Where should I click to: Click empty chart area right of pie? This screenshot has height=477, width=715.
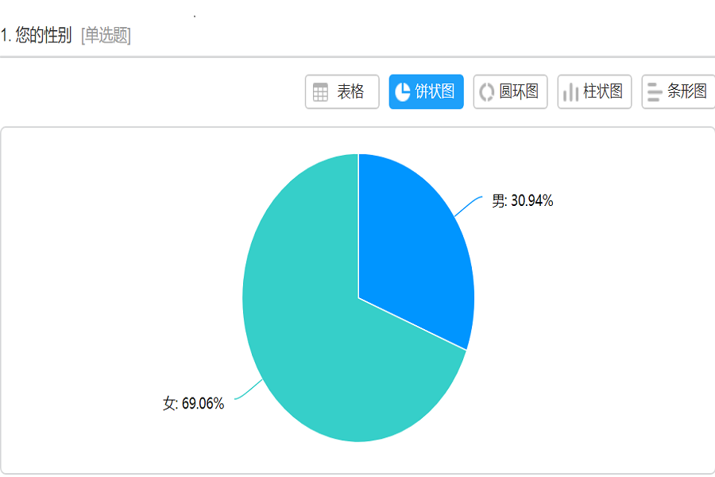593,320
